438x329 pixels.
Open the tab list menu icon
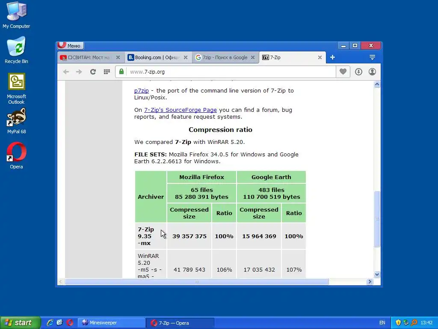click(x=372, y=57)
